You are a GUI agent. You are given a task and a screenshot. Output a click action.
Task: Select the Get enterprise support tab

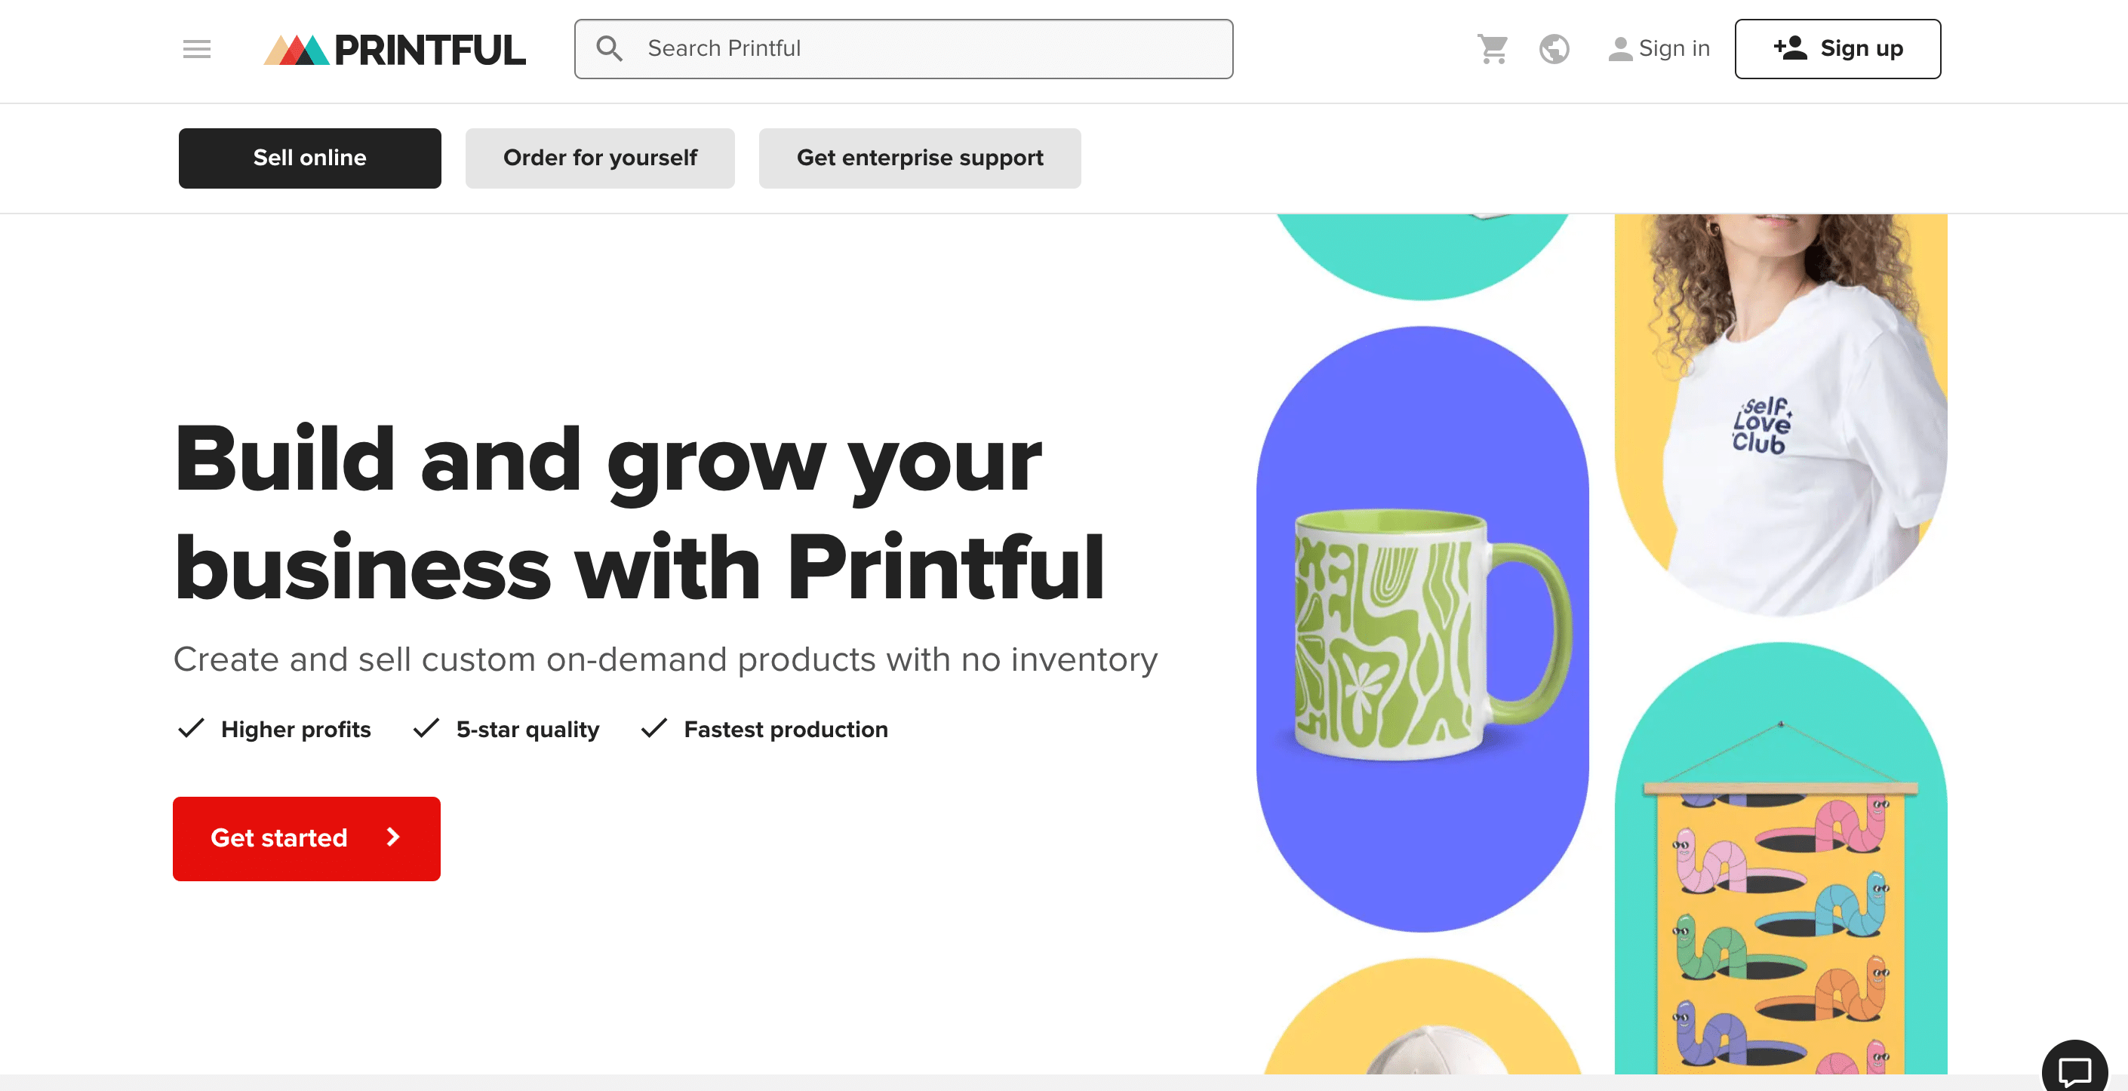tap(918, 157)
